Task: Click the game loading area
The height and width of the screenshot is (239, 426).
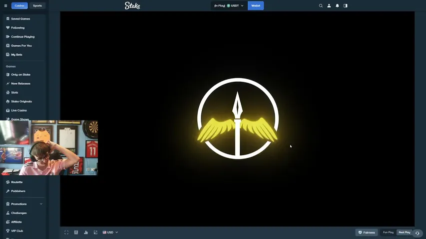Action: click(237, 119)
